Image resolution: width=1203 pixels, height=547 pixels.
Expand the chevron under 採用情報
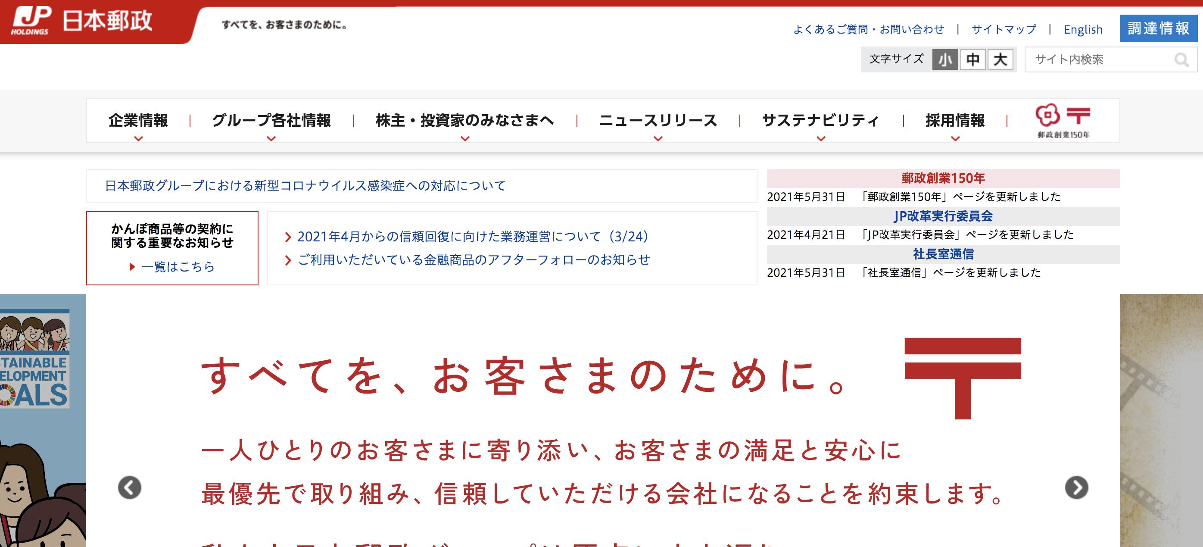coord(956,139)
